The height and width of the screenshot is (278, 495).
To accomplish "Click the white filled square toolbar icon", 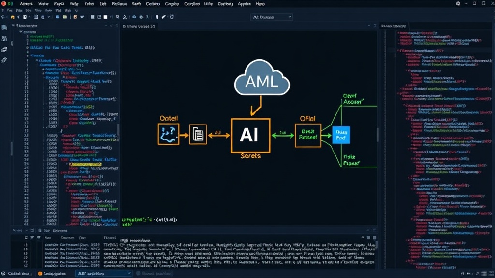I will (x=105, y=17).
